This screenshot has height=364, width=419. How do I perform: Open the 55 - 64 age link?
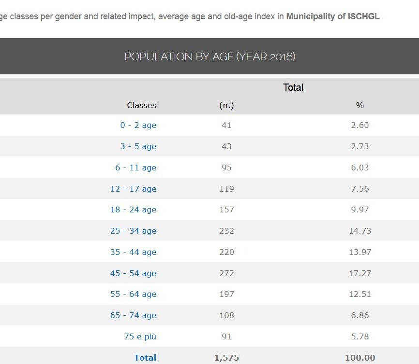(133, 294)
